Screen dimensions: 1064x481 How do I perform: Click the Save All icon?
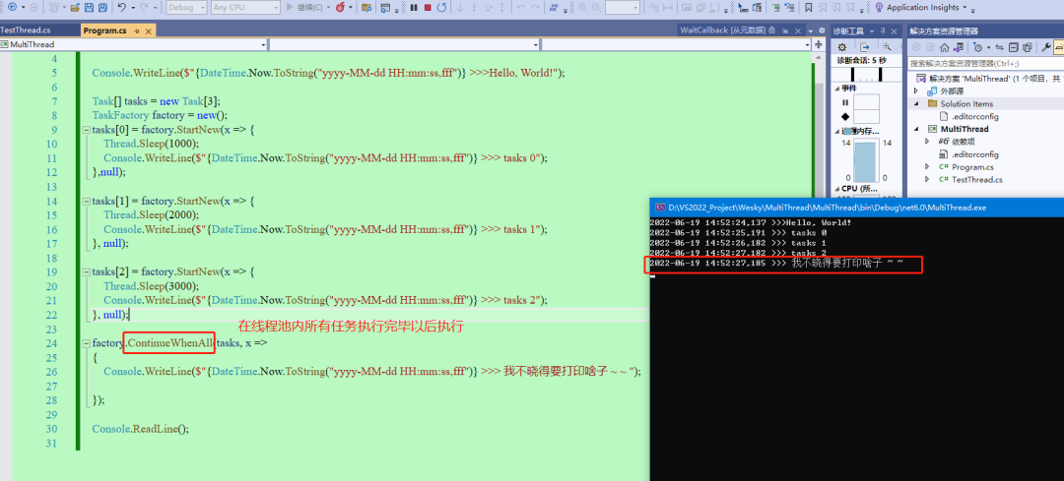tap(102, 8)
